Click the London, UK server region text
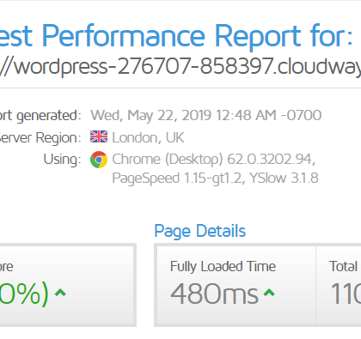Viewport: 361px width, 339px height. 148,137
